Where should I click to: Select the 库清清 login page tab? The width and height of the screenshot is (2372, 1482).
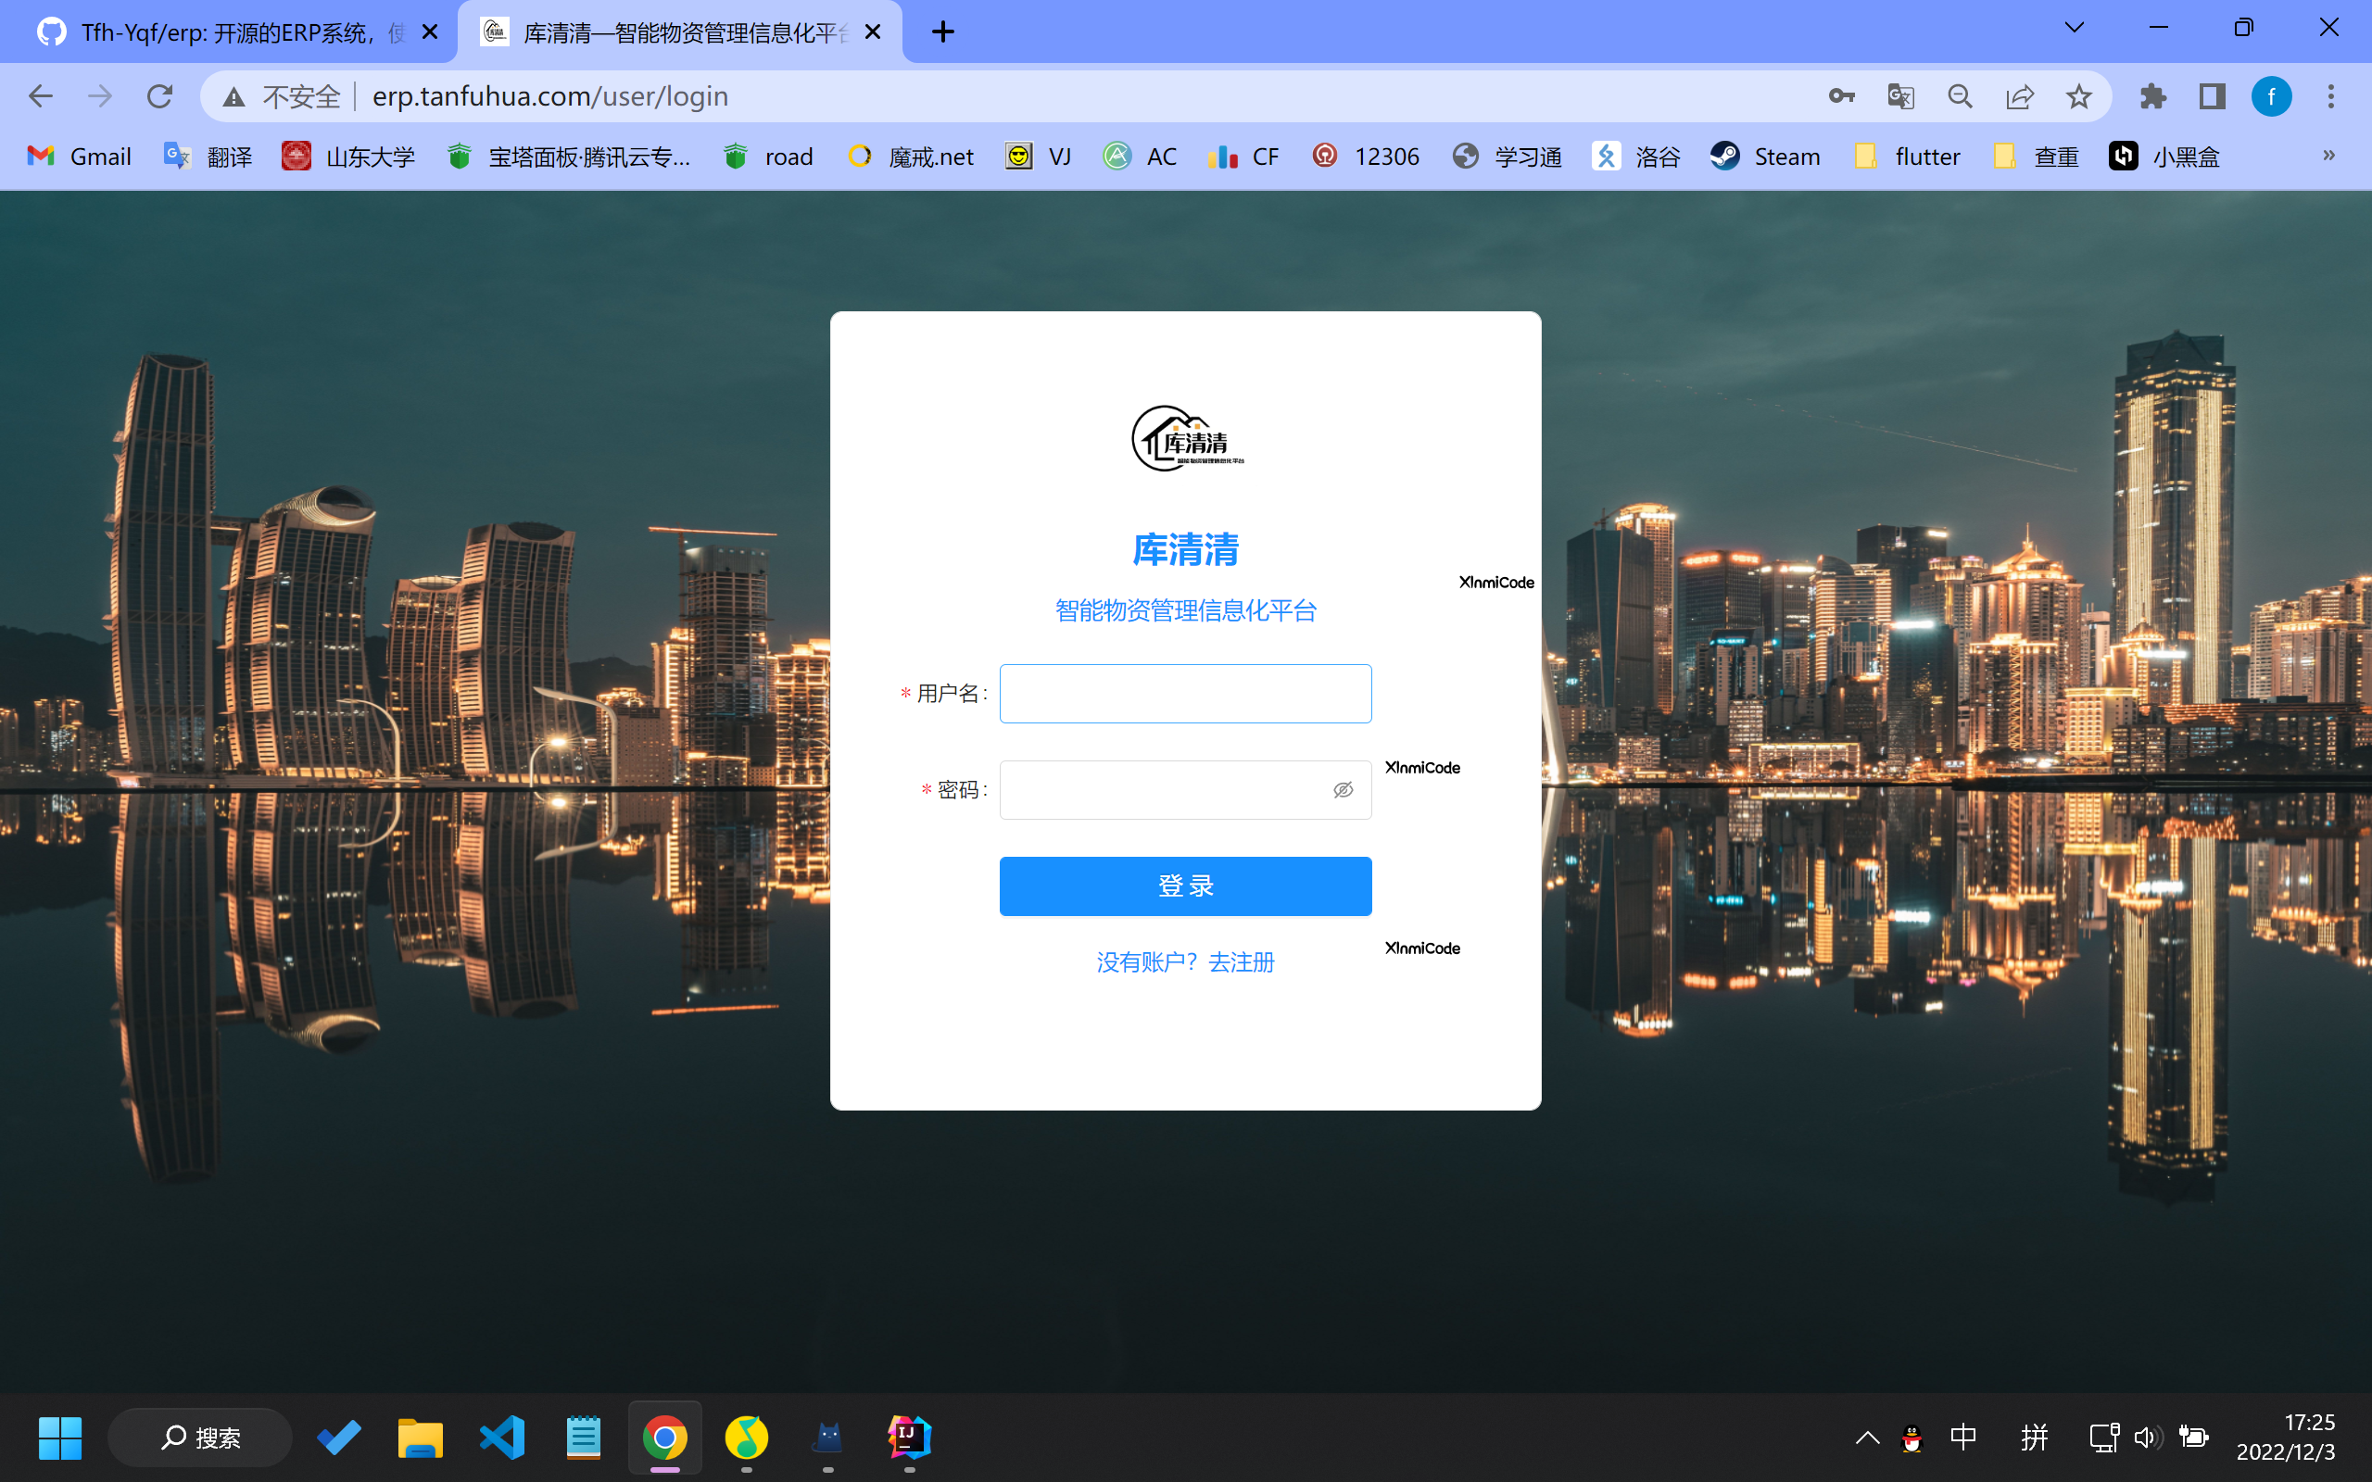[666, 31]
